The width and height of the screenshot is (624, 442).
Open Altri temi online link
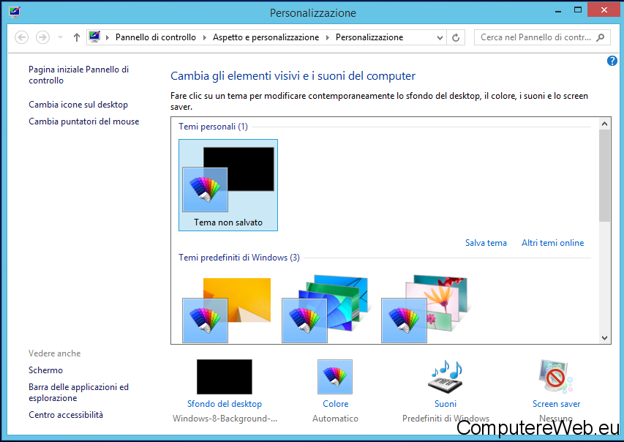(x=553, y=243)
